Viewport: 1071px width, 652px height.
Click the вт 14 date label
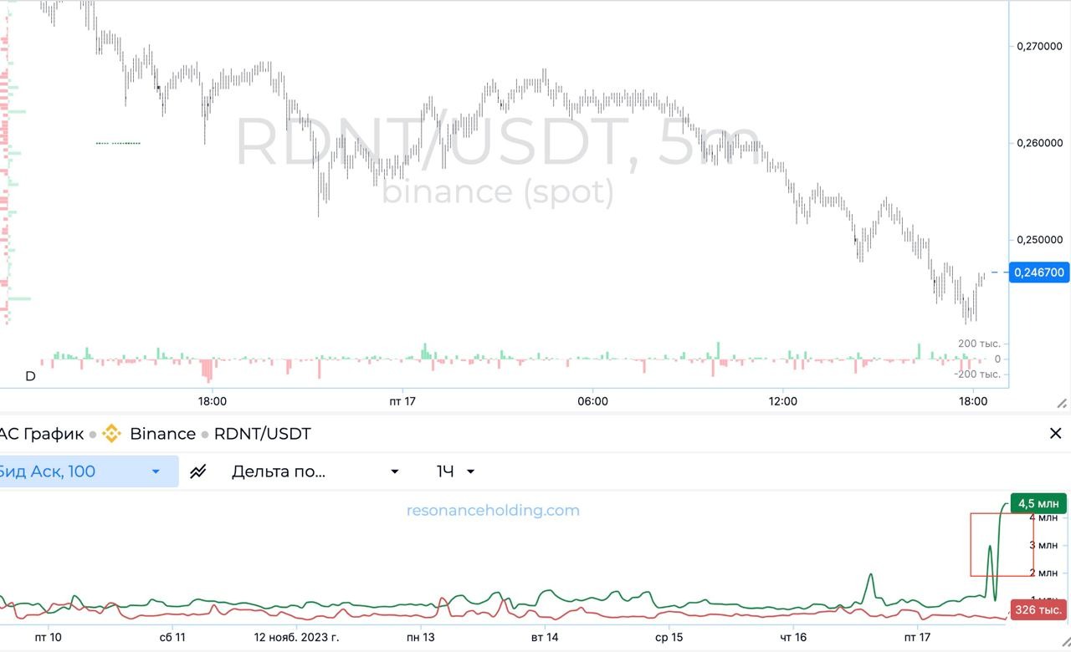pyautogui.click(x=545, y=637)
